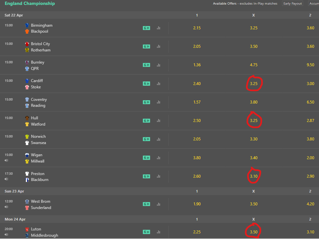Open stats chart icon for Luton v Middlesbrough
Screen dimensions: 319x239
[158, 232]
